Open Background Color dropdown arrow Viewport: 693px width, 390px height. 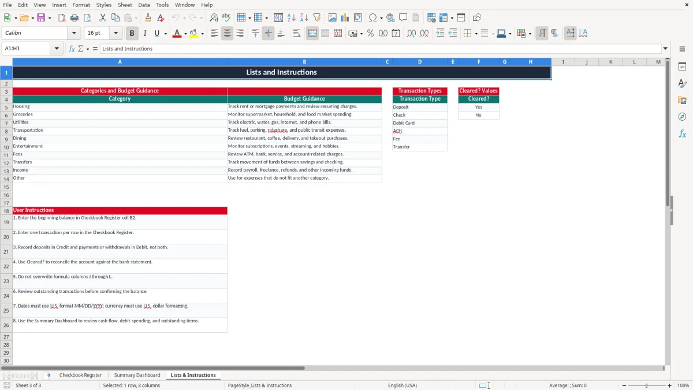(x=203, y=34)
